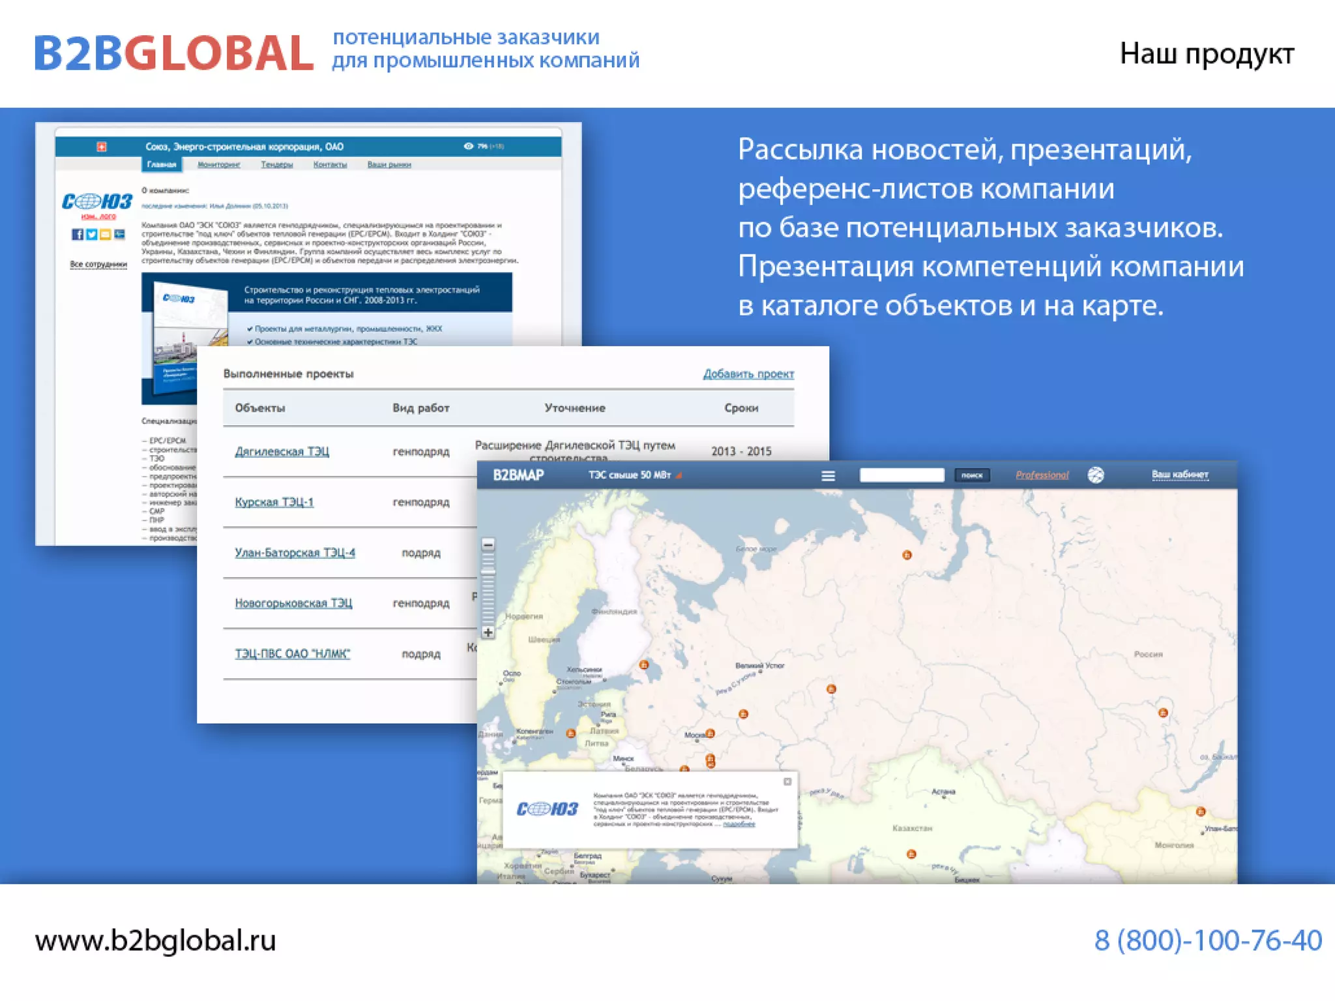Click the red plus icon in company header
Image resolution: width=1335 pixels, height=1001 pixels.
[102, 147]
